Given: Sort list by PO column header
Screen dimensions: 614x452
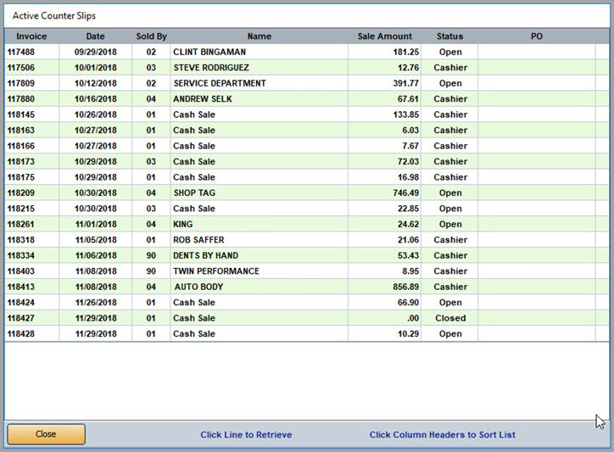Looking at the screenshot, I should [x=536, y=36].
